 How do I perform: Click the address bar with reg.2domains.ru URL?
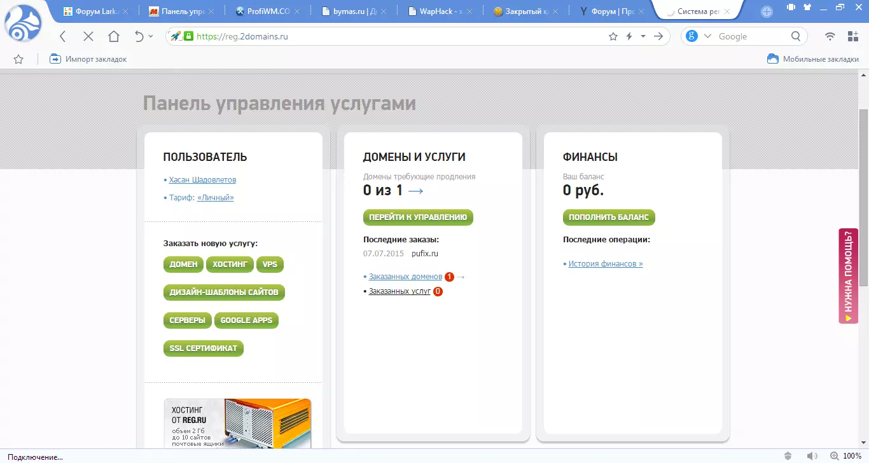pyautogui.click(x=394, y=36)
